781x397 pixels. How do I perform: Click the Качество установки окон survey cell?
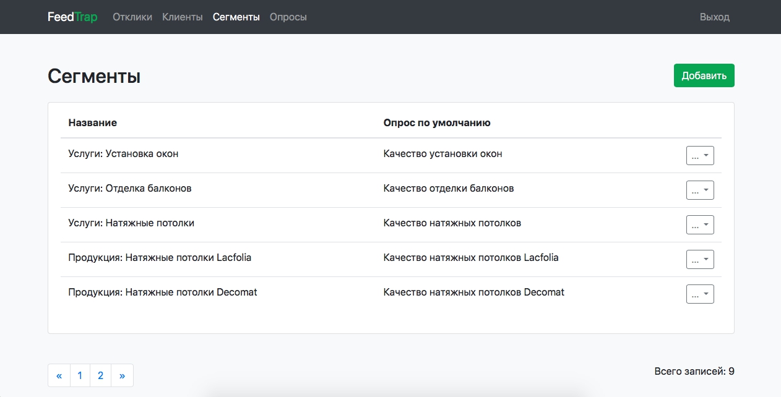(442, 153)
